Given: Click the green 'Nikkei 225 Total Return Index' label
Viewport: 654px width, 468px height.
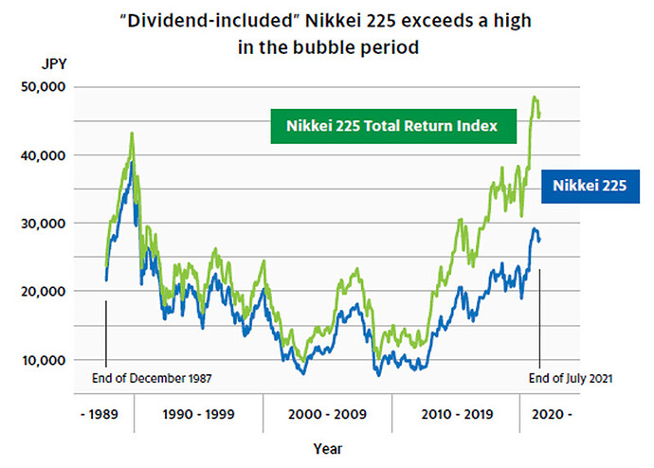Looking at the screenshot, I should 393,126.
